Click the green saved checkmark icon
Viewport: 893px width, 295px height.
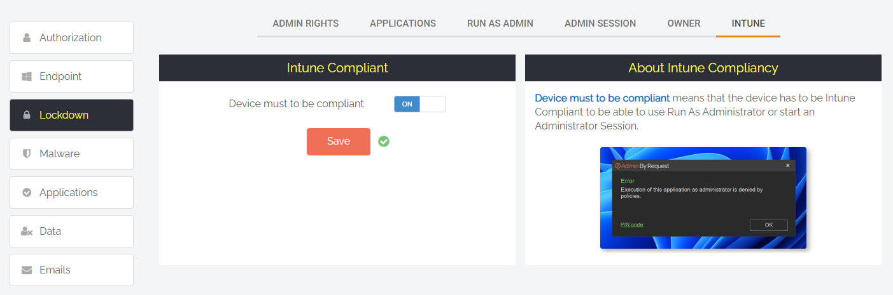tap(383, 141)
